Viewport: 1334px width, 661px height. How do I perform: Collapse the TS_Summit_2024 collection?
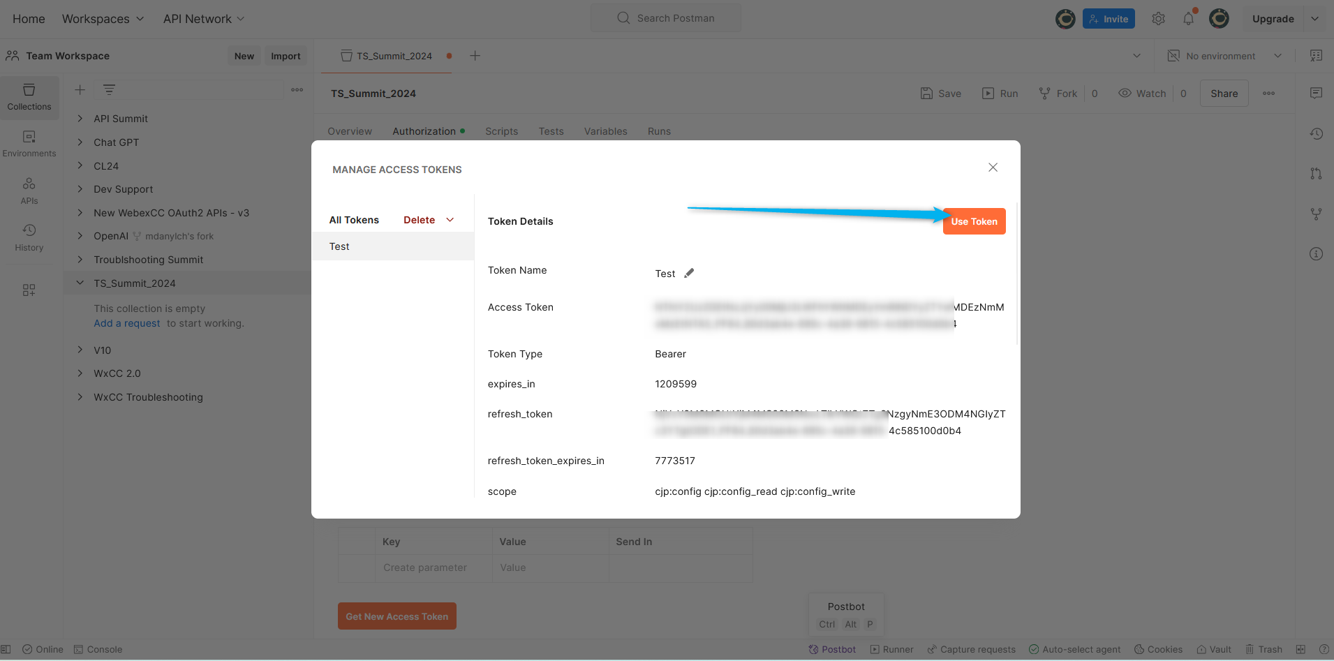[80, 283]
